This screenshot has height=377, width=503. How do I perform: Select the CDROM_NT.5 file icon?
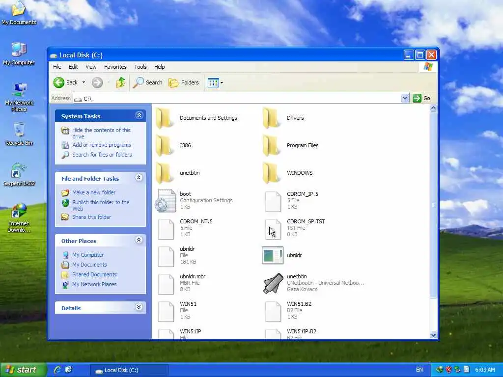(166, 230)
